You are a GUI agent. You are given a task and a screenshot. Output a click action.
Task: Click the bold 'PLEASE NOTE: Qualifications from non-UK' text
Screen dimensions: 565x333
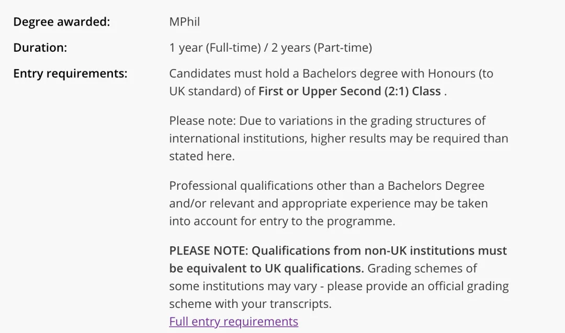[338, 250]
